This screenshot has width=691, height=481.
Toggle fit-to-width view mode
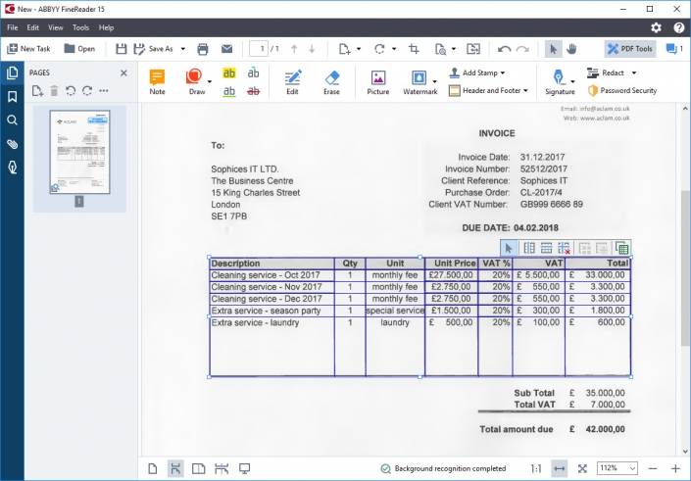pos(560,468)
